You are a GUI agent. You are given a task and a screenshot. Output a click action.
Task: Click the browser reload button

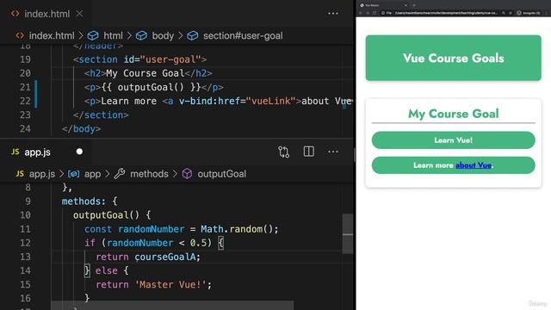375,13
